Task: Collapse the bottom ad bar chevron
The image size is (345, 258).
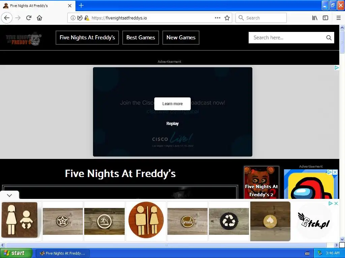Action: [9, 195]
